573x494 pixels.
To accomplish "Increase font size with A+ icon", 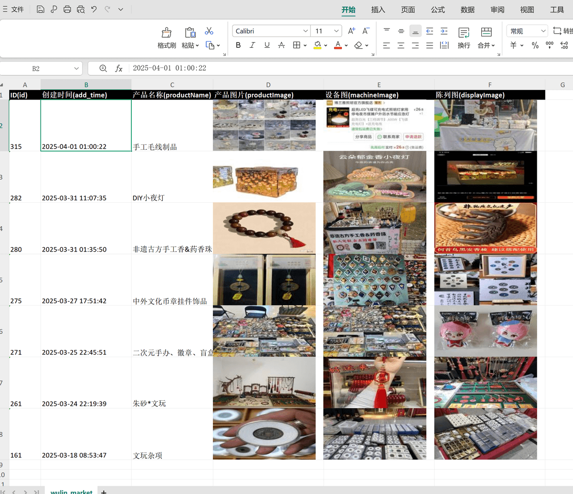I will pos(351,31).
